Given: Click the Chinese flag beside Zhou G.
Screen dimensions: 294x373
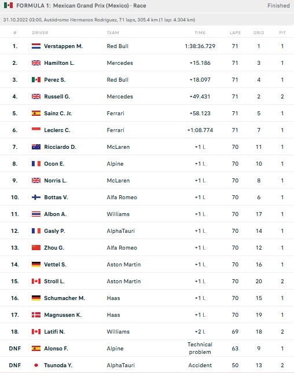Looking at the screenshot, I should (36, 248).
